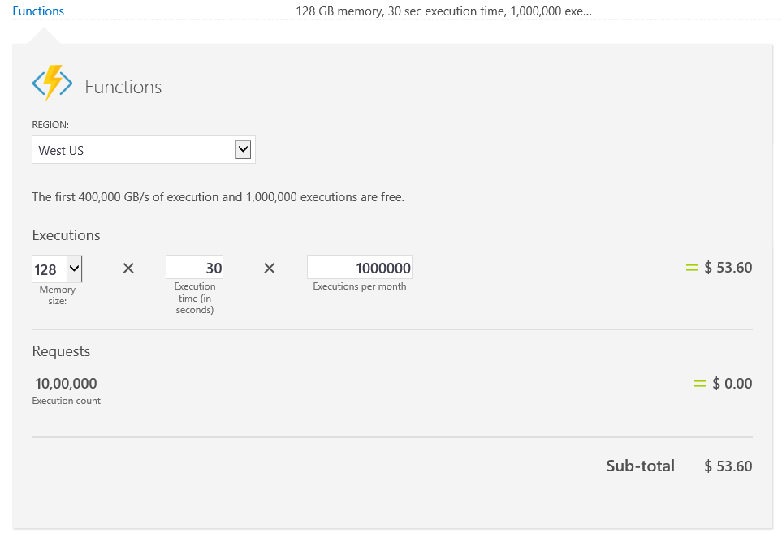Screen dimensions: 782x533
Task: Click the second multiplication sign icon
Action: pyautogui.click(x=270, y=269)
